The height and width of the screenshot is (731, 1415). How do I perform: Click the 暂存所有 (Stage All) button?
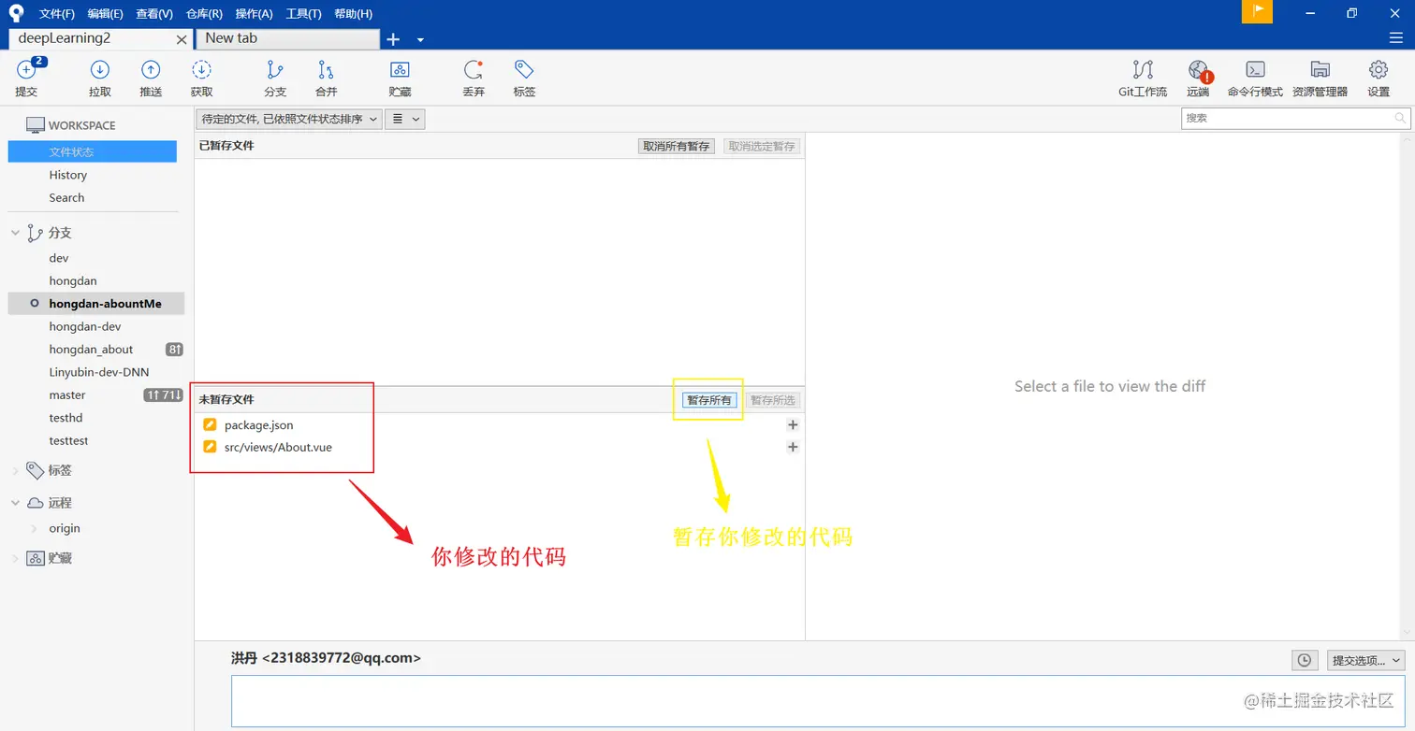point(709,400)
